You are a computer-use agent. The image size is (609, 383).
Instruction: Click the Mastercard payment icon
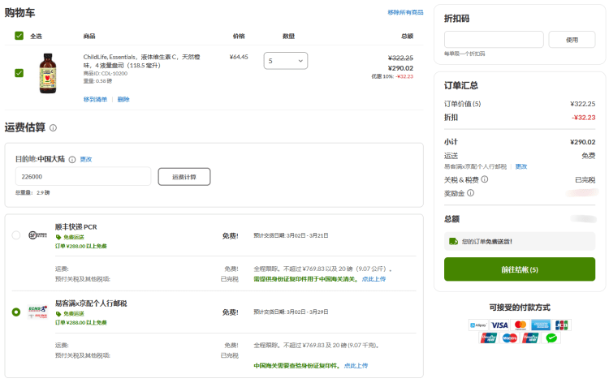click(x=520, y=325)
